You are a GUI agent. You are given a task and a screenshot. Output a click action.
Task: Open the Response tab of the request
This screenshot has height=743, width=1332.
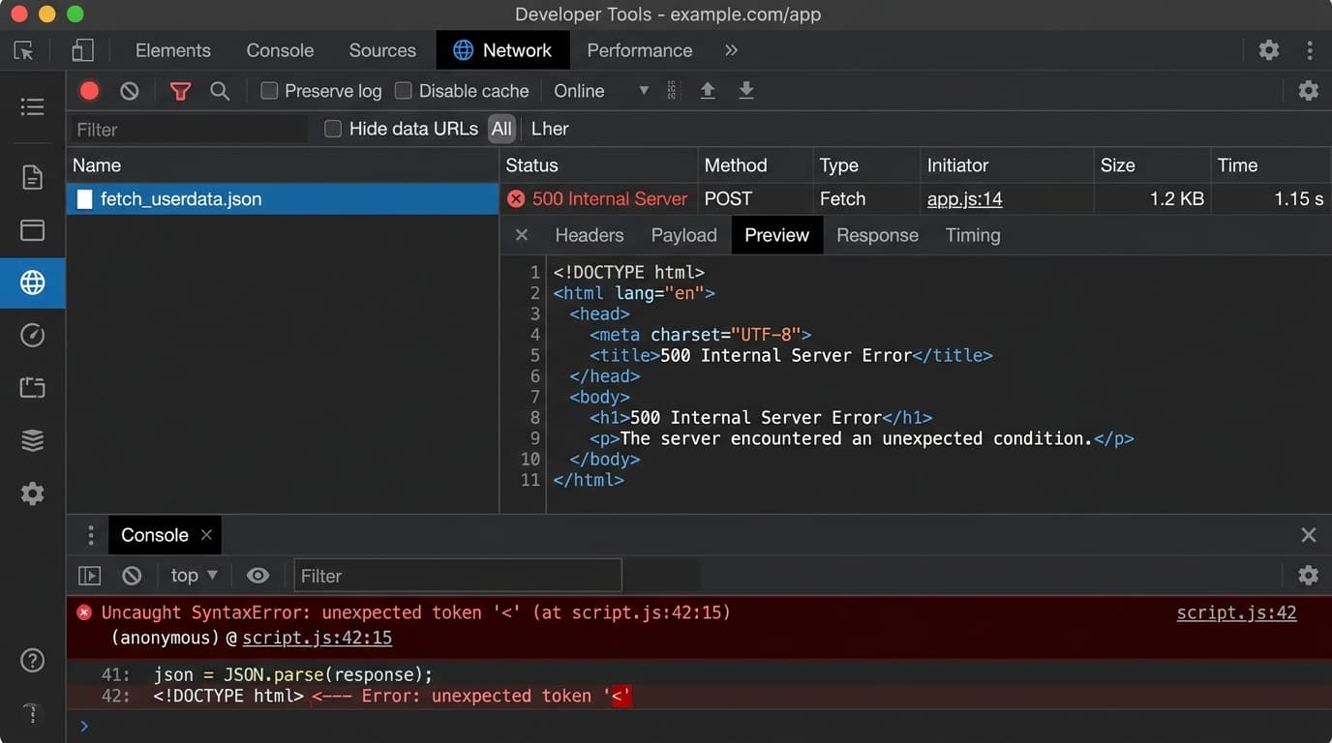point(877,235)
